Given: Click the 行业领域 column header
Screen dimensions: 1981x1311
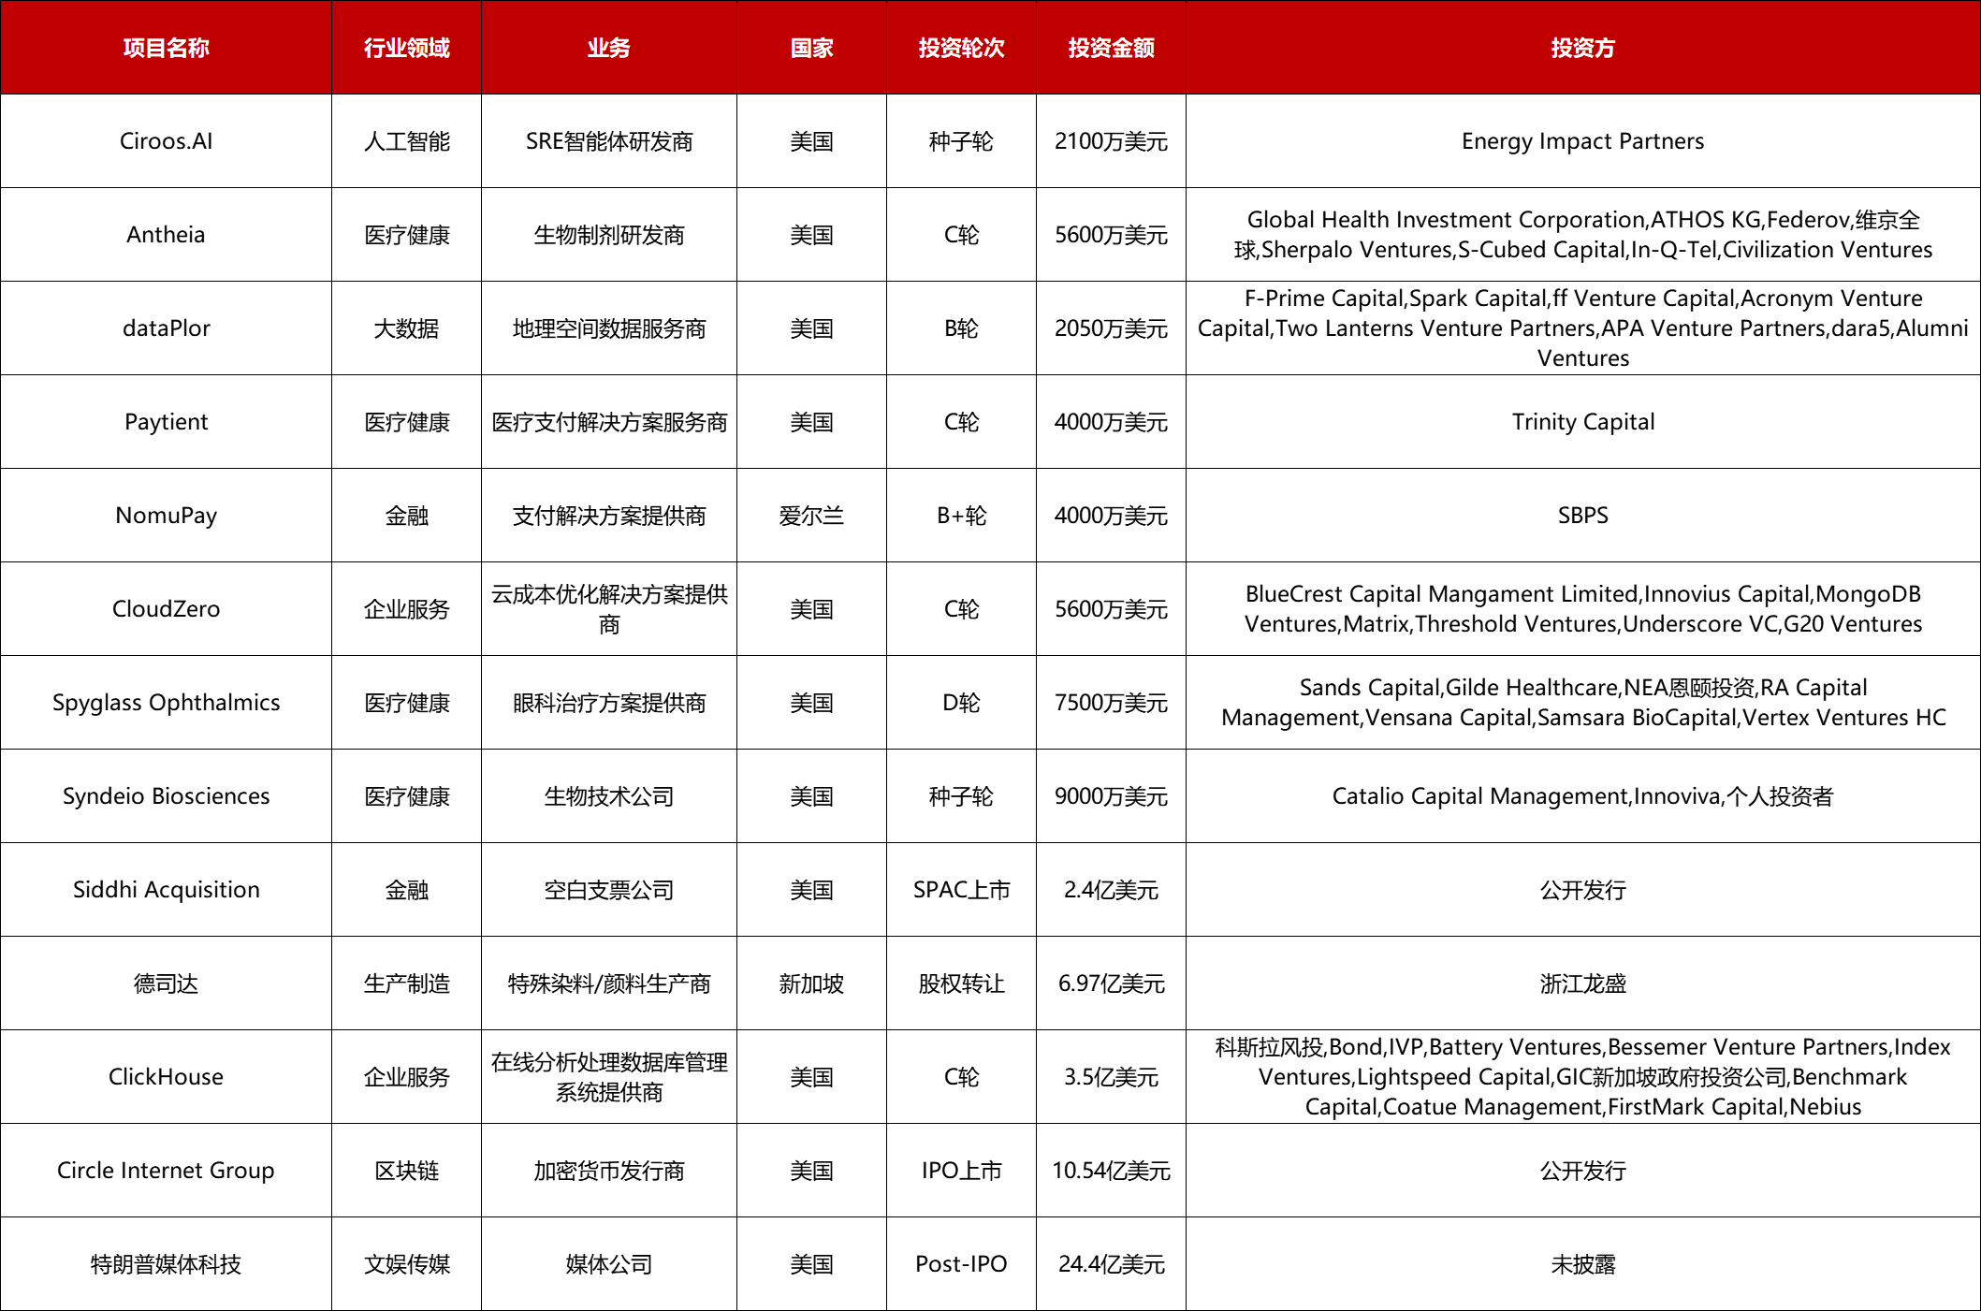Looking at the screenshot, I should [406, 48].
